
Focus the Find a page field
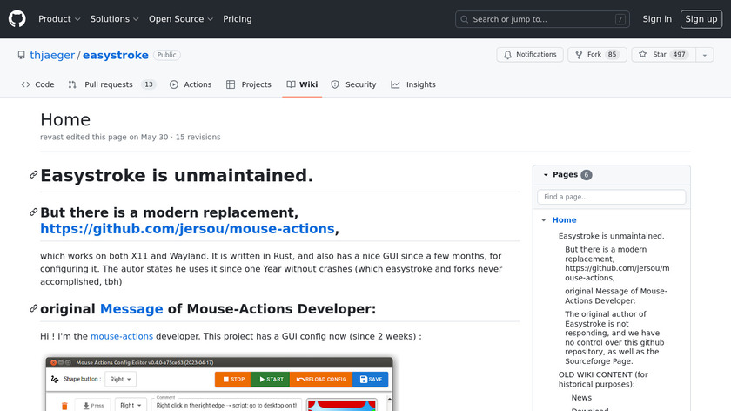pyautogui.click(x=611, y=198)
